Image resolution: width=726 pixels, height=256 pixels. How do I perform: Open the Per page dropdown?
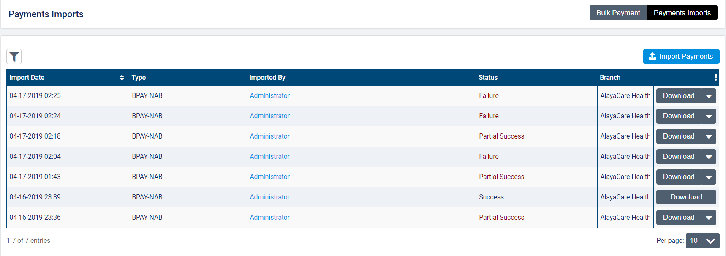point(702,241)
